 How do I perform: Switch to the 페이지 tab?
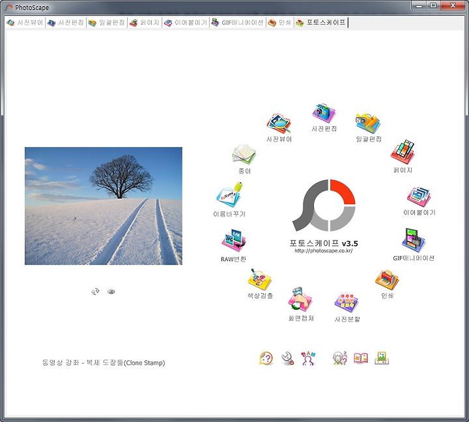145,23
